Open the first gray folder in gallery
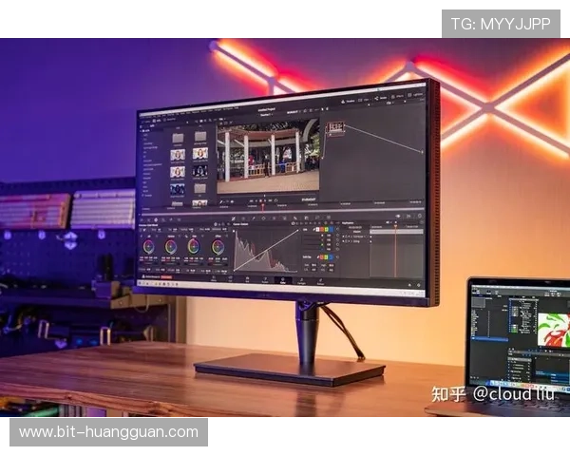 pos(177,137)
